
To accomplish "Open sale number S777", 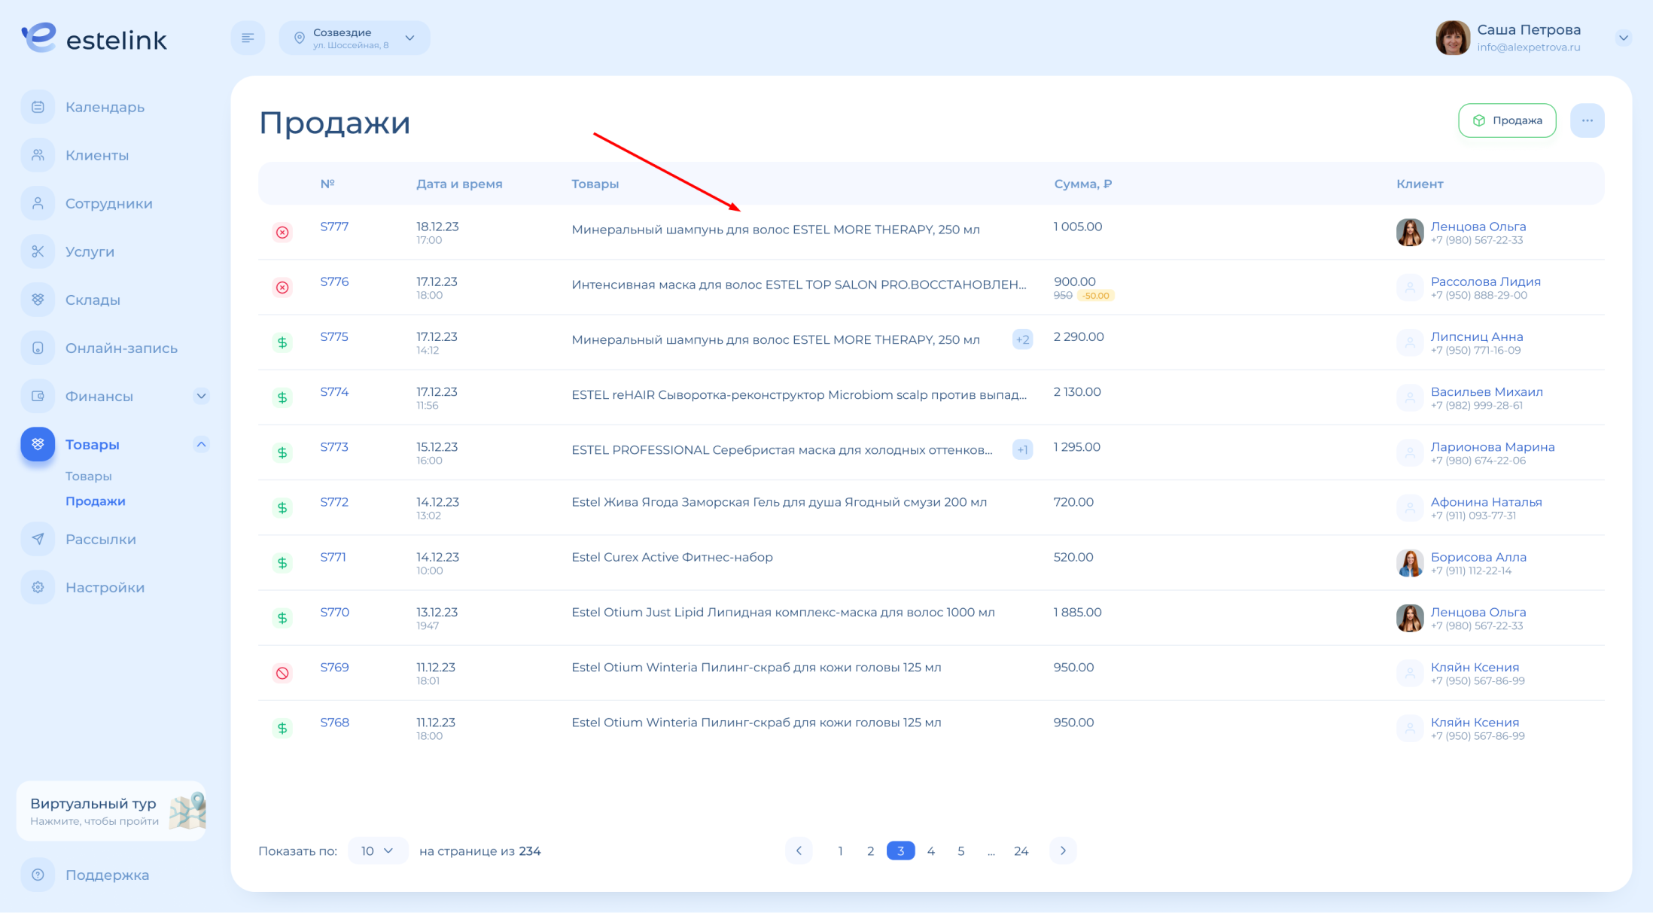I will pyautogui.click(x=334, y=227).
